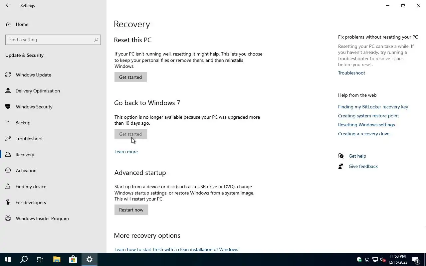Open Microsoft Store from the taskbar
Screen dimensions: 426x266
pos(73,259)
